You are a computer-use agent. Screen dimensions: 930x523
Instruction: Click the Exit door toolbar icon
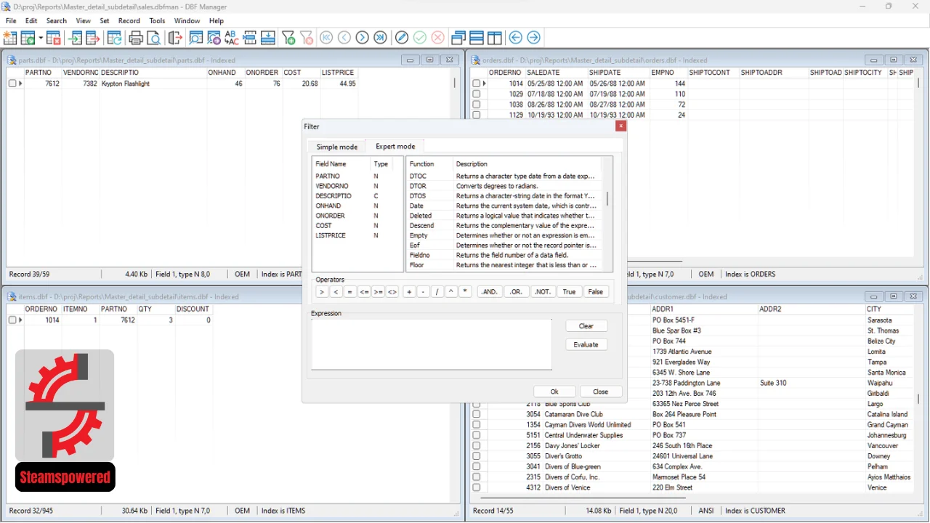(x=175, y=38)
